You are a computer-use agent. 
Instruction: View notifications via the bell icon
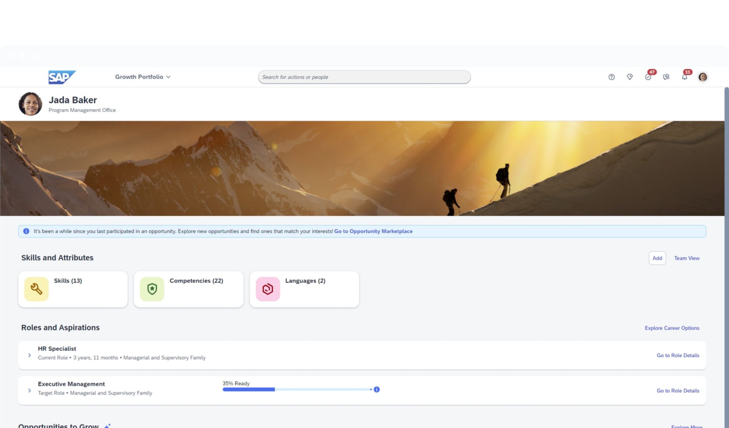pos(685,77)
